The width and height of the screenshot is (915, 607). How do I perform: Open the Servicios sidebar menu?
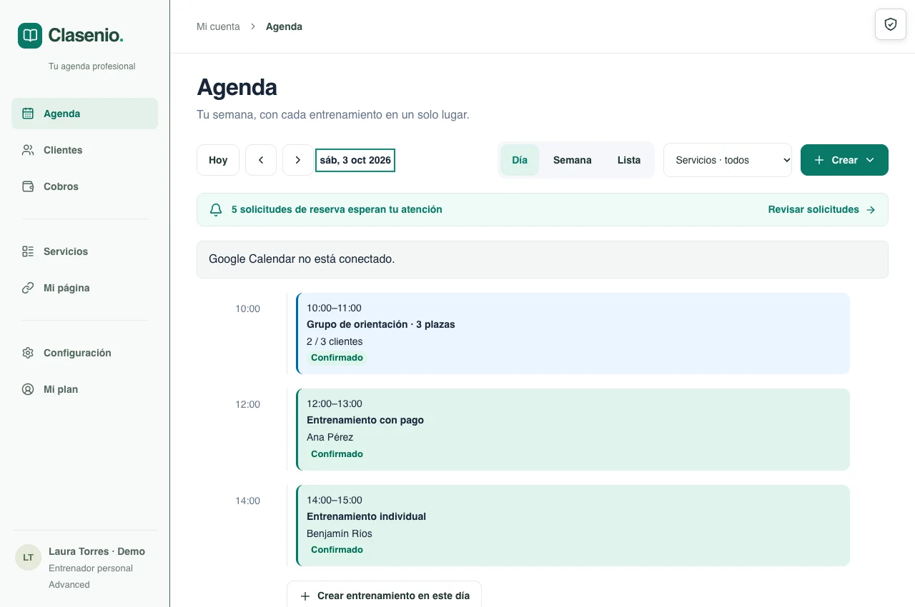84,251
